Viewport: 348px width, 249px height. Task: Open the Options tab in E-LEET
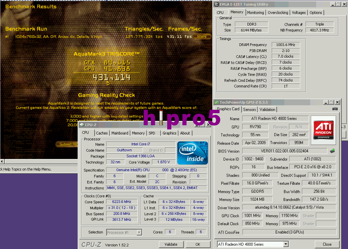[x=315, y=13]
